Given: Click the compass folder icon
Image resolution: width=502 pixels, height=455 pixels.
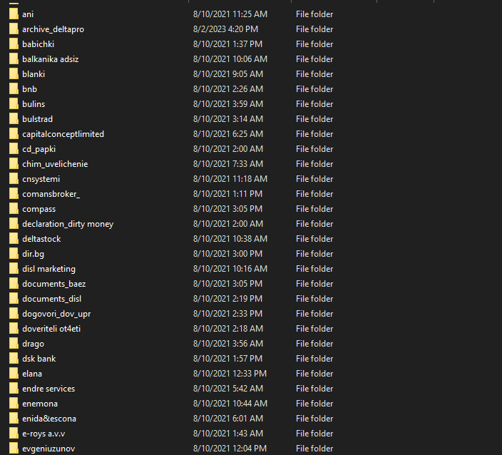Looking at the screenshot, I should [x=14, y=209].
